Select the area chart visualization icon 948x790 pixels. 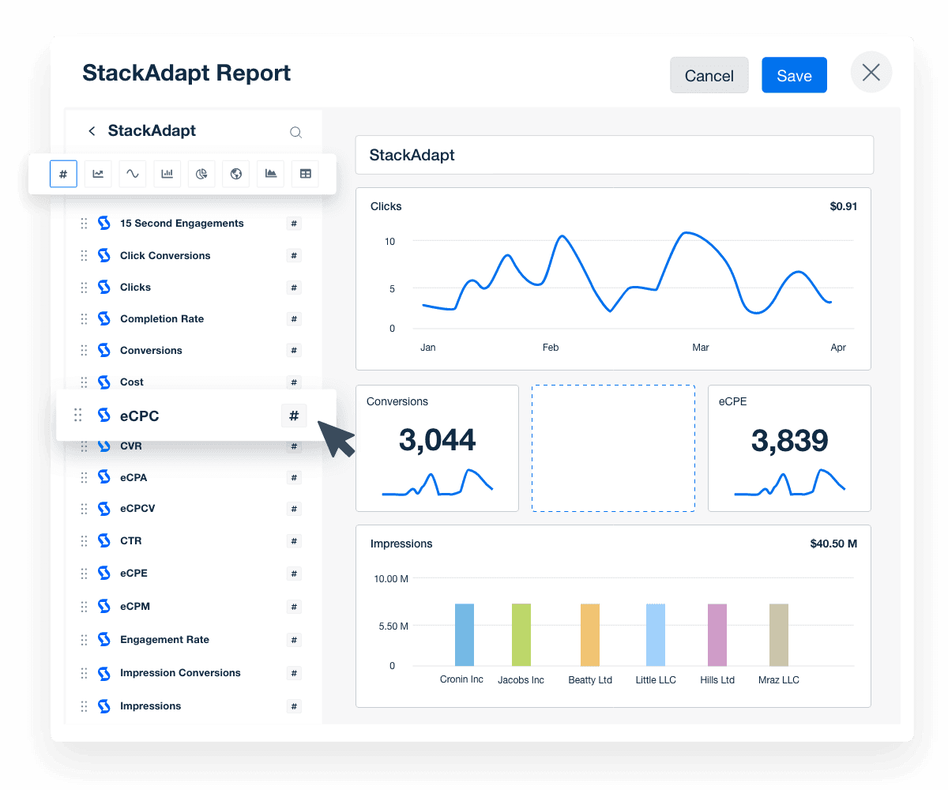[270, 174]
